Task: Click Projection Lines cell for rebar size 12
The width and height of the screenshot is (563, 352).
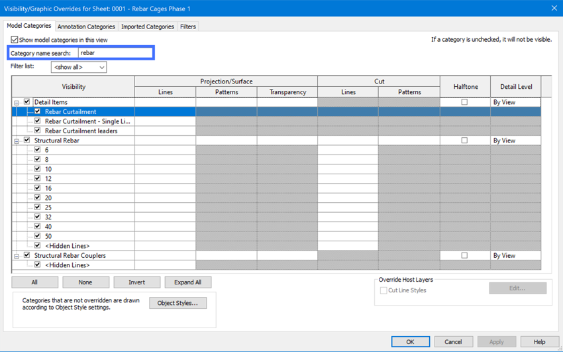Action: (x=165, y=178)
